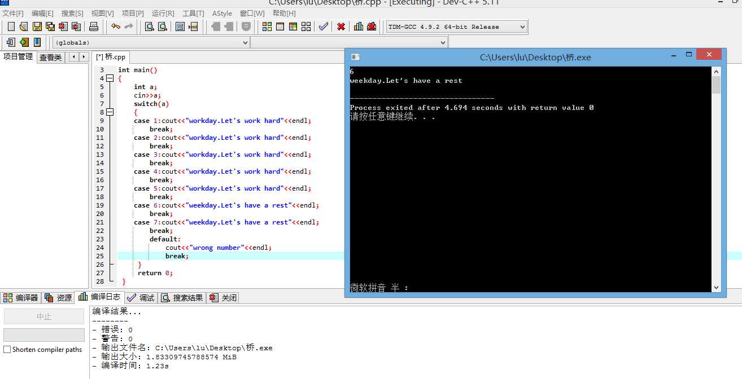The image size is (742, 379).
Task: Open the 编辑[E] menu
Action: (42, 13)
